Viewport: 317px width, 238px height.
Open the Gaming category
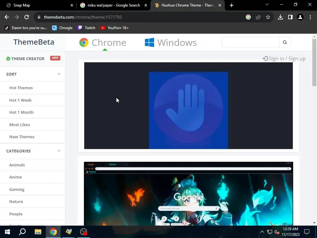(17, 189)
